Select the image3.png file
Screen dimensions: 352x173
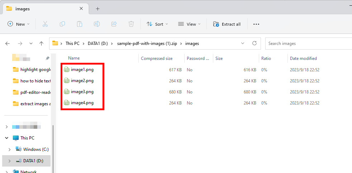pos(82,92)
